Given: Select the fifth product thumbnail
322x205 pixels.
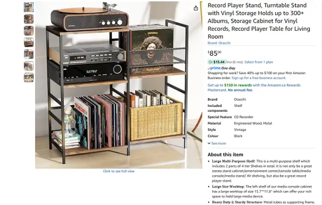Looking at the screenshot, I should coord(29,54).
